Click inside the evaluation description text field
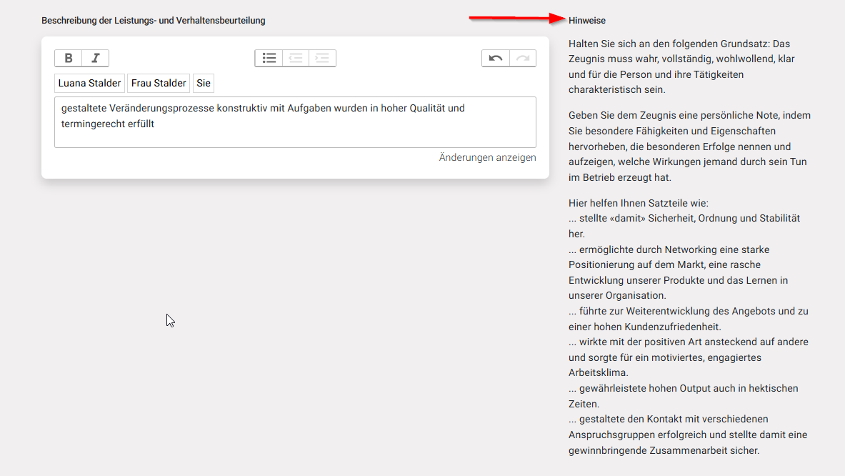Image resolution: width=845 pixels, height=476 pixels. [x=295, y=122]
